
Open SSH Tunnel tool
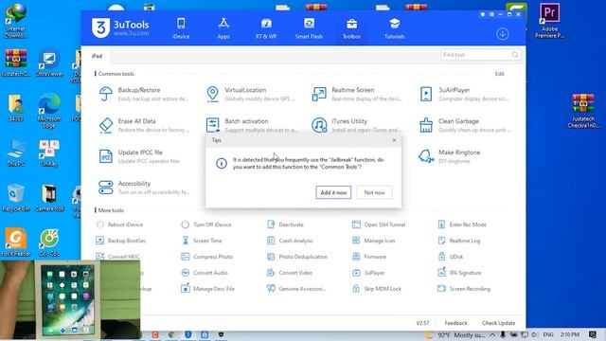tap(379, 224)
